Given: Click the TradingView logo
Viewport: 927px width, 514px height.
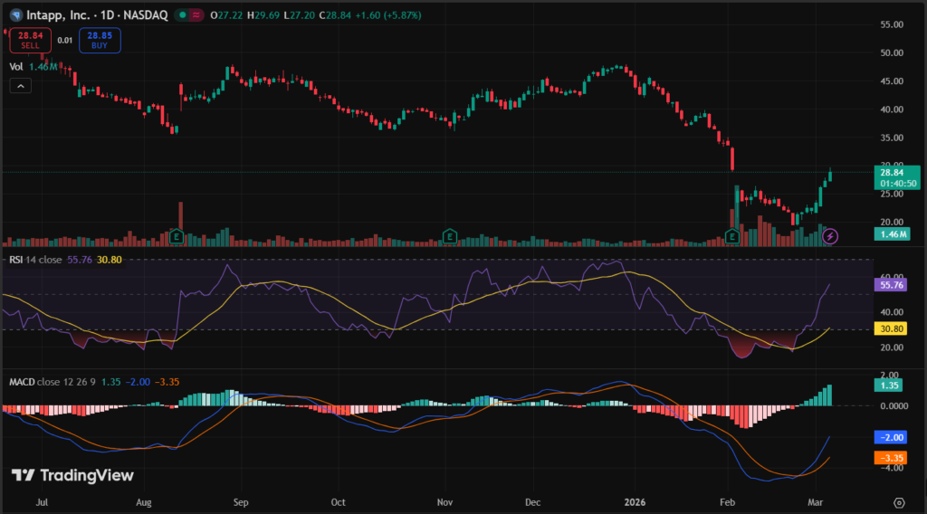Looking at the screenshot, I should coord(72,475).
